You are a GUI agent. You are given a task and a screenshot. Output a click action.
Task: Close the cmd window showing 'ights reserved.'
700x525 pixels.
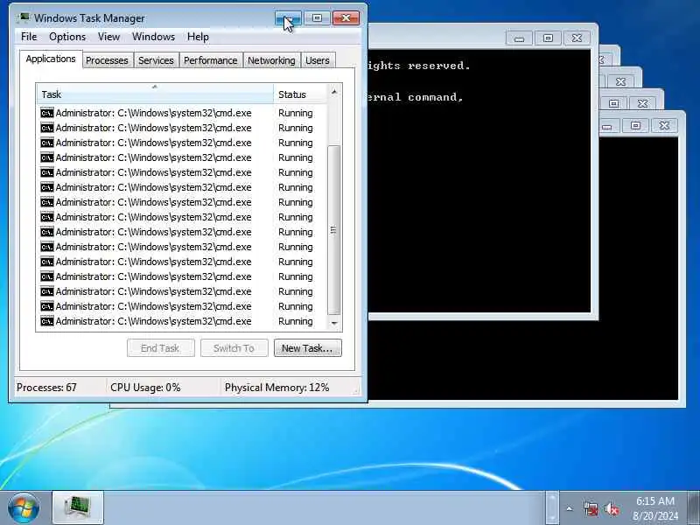(577, 38)
